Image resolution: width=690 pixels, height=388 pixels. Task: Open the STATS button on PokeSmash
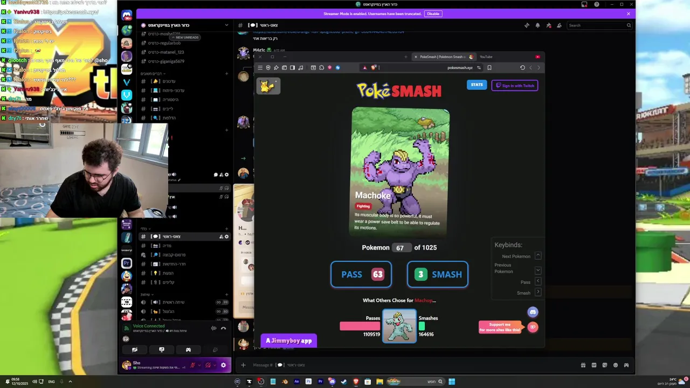pos(477,85)
